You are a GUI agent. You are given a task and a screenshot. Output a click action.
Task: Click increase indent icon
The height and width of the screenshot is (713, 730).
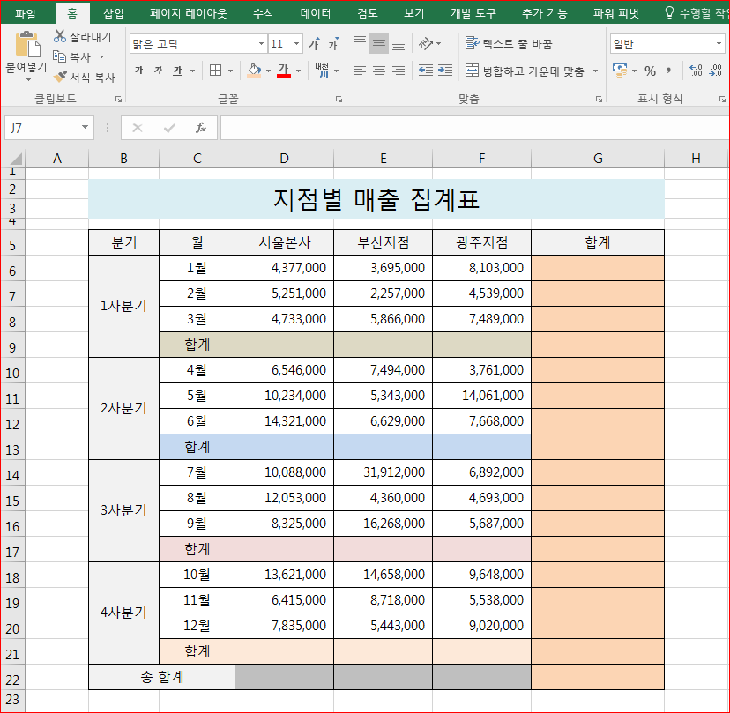[x=445, y=71]
